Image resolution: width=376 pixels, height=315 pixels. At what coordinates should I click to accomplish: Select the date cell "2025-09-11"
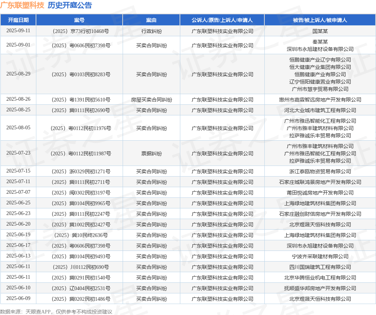click(x=18, y=31)
